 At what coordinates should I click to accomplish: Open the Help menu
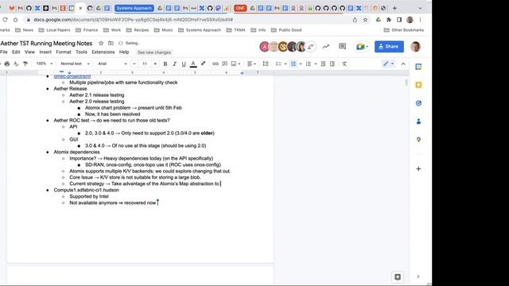click(x=124, y=52)
